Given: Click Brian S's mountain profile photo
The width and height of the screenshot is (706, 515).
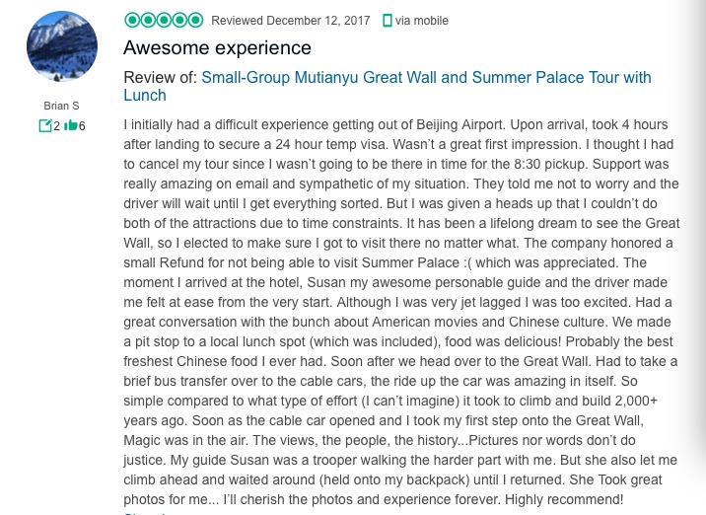Looking at the screenshot, I should coord(61,46).
